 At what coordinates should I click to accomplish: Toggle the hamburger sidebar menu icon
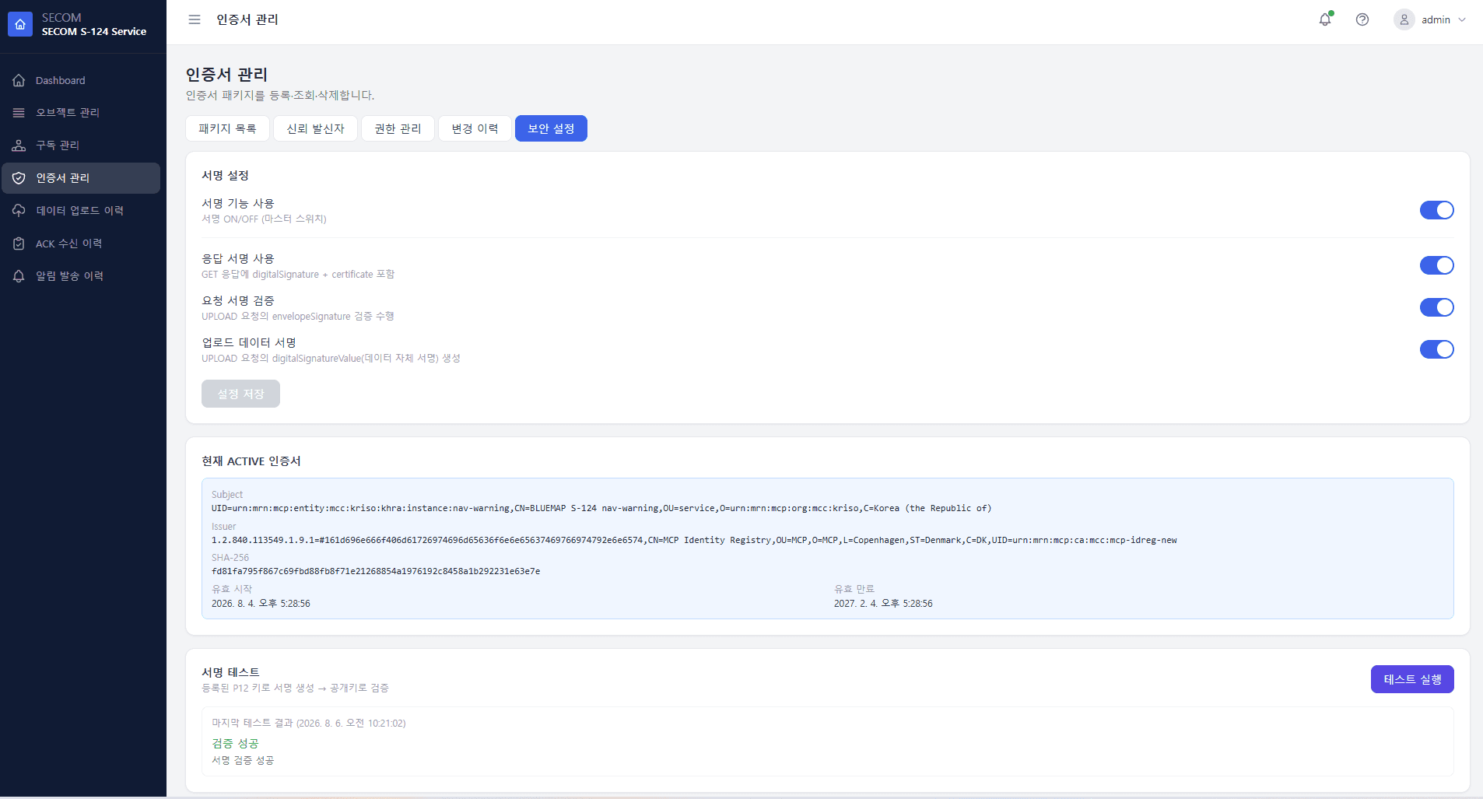pyautogui.click(x=195, y=19)
